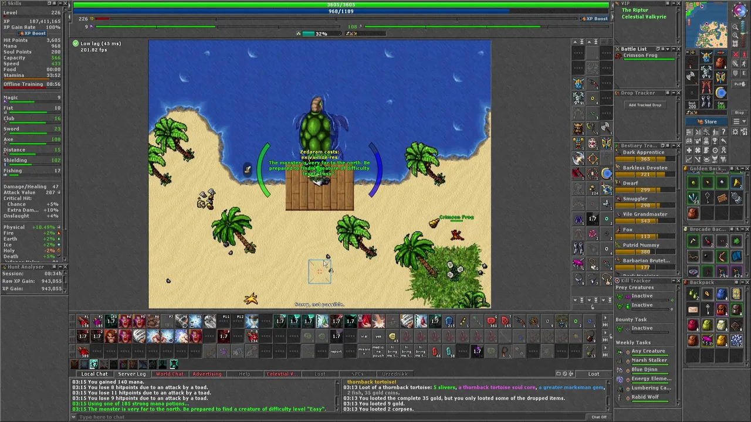Viewport: 751px width, 422px height.
Task: Select the butterfly shield slot
Action: click(720, 77)
